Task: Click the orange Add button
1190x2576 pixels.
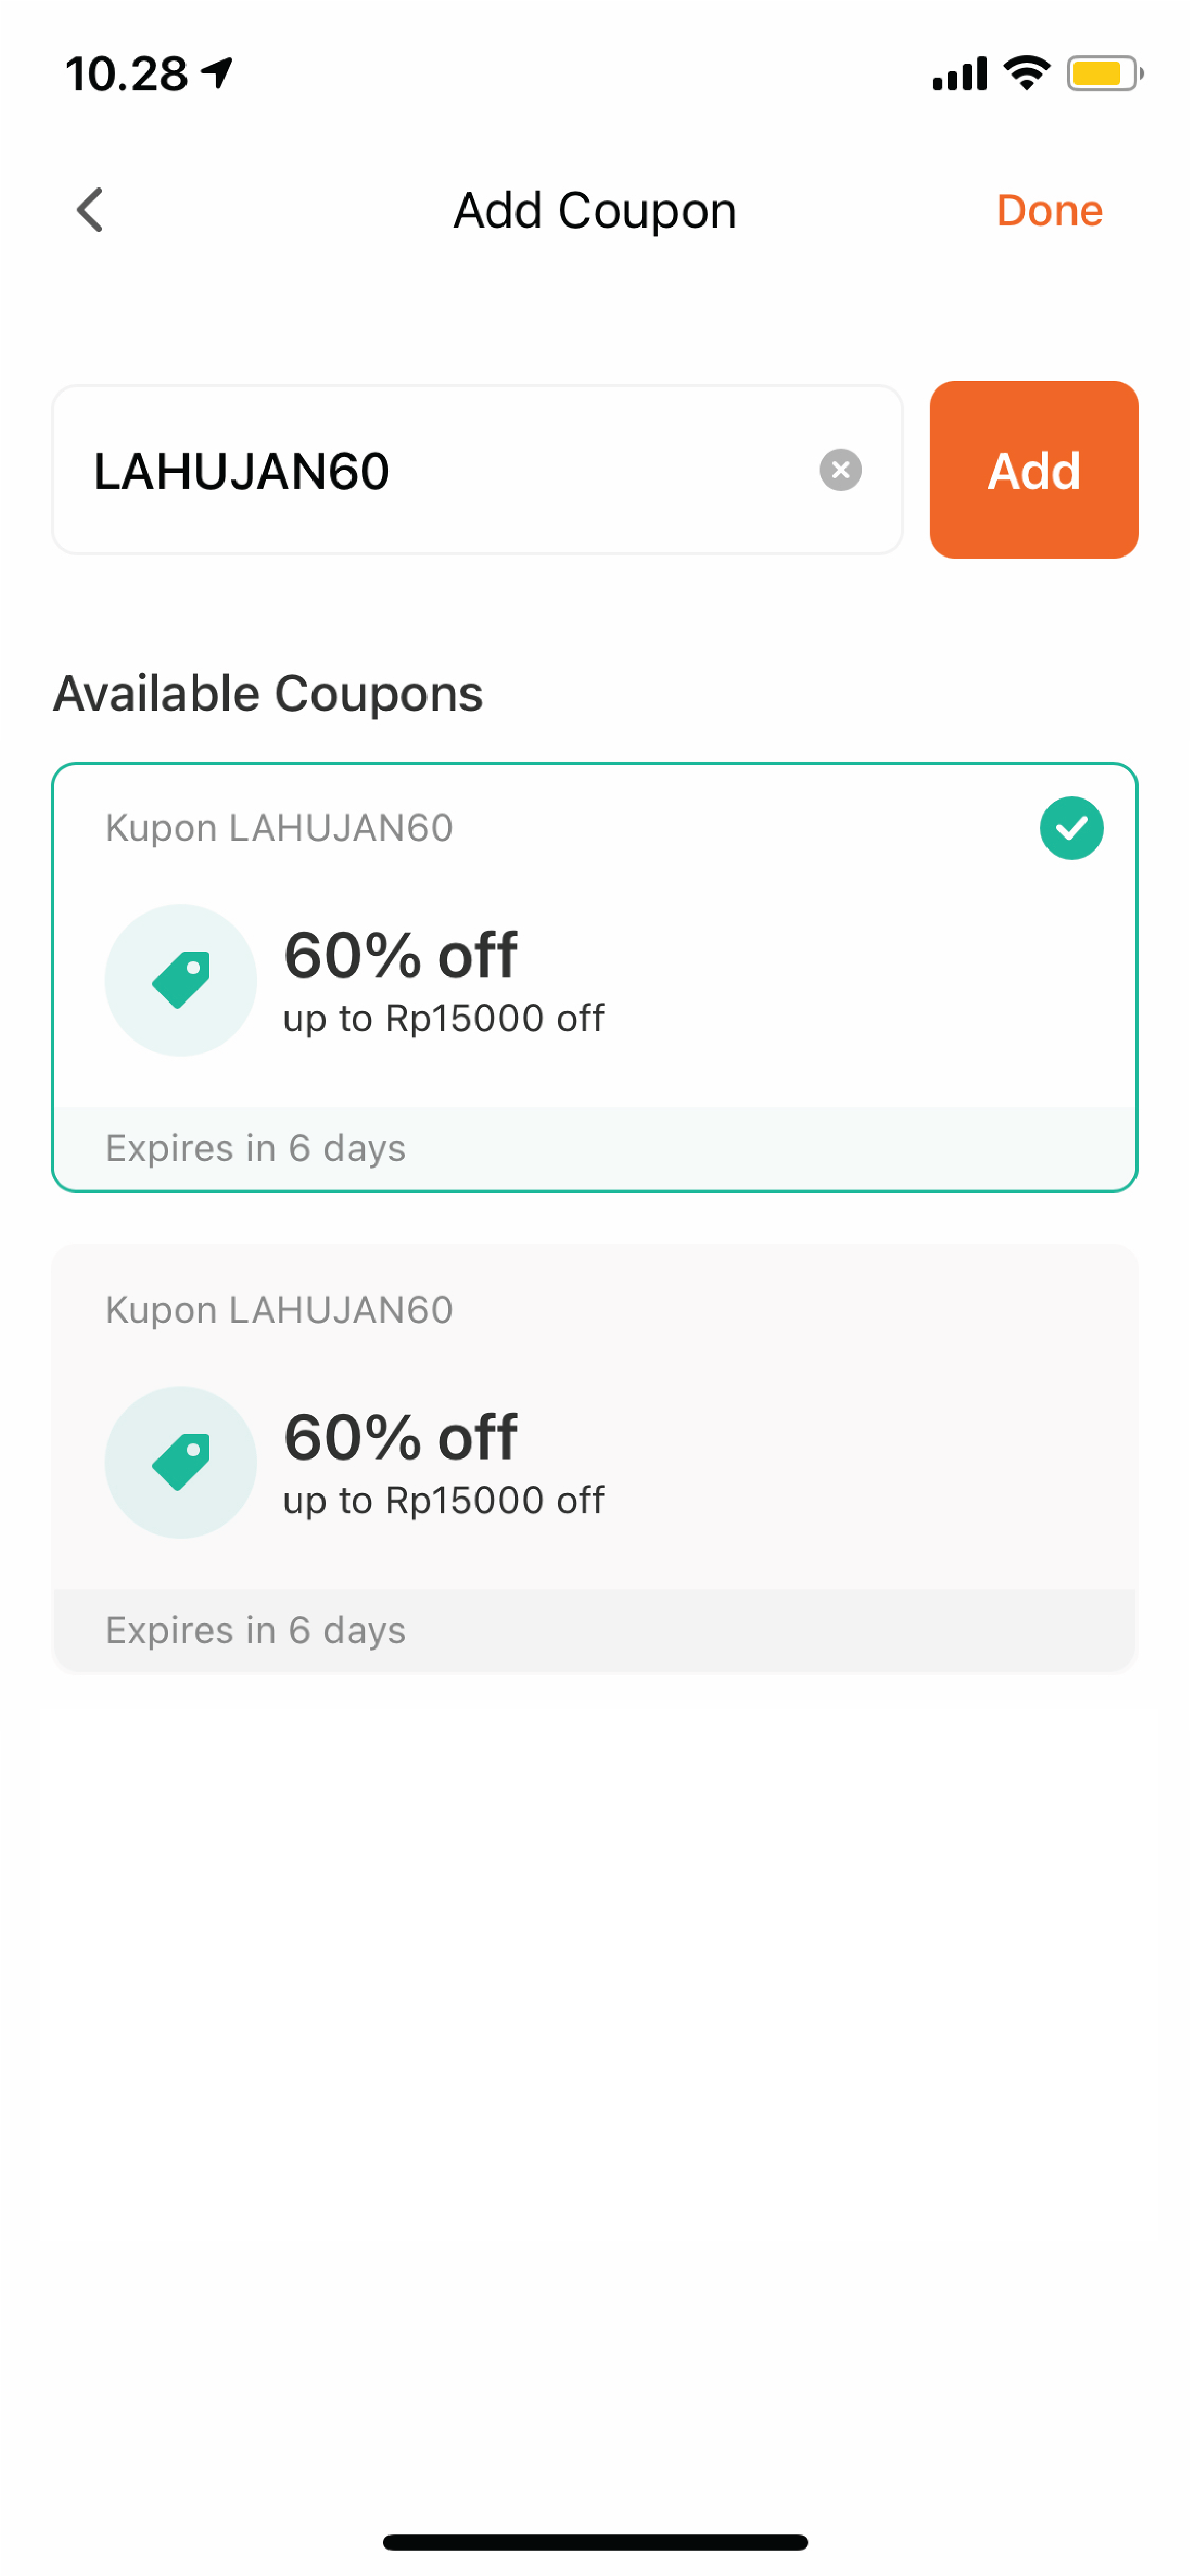Action: pos(1033,469)
